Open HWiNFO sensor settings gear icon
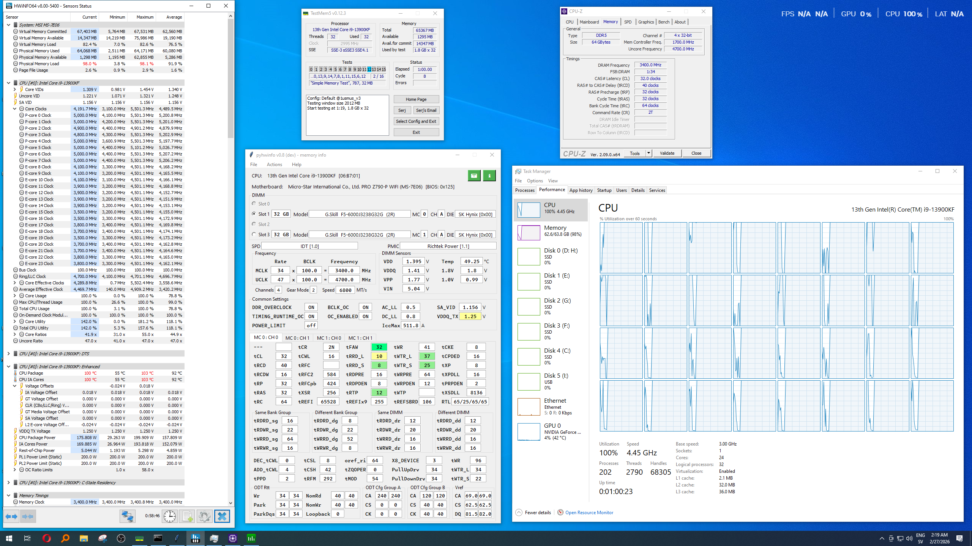This screenshot has width=972, height=546. coord(204,516)
